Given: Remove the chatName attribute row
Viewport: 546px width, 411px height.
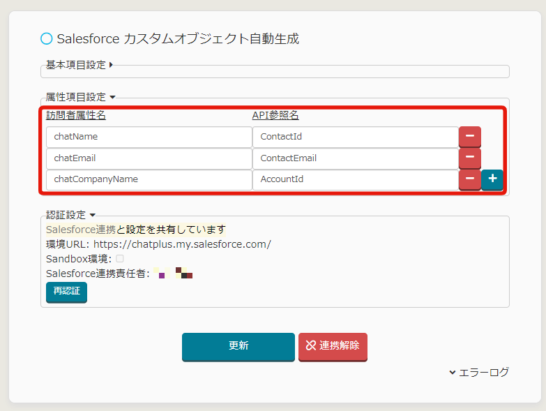Looking at the screenshot, I should (470, 137).
